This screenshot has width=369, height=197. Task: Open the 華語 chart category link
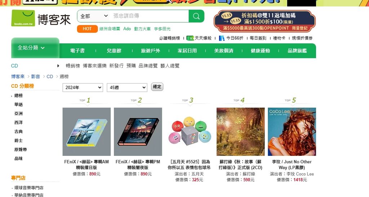pos(18,104)
